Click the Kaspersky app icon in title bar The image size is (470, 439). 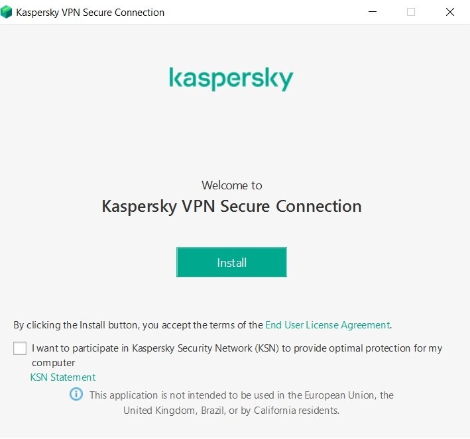tap(7, 12)
